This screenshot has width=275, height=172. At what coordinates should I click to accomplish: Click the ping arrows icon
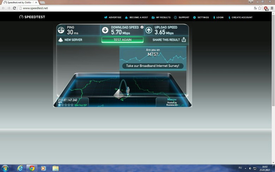[61, 30]
